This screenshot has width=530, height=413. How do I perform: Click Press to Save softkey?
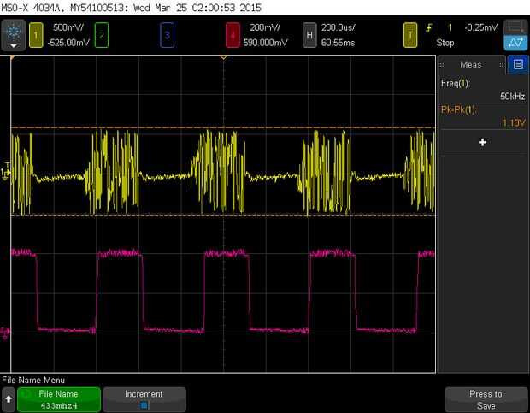[x=486, y=399]
